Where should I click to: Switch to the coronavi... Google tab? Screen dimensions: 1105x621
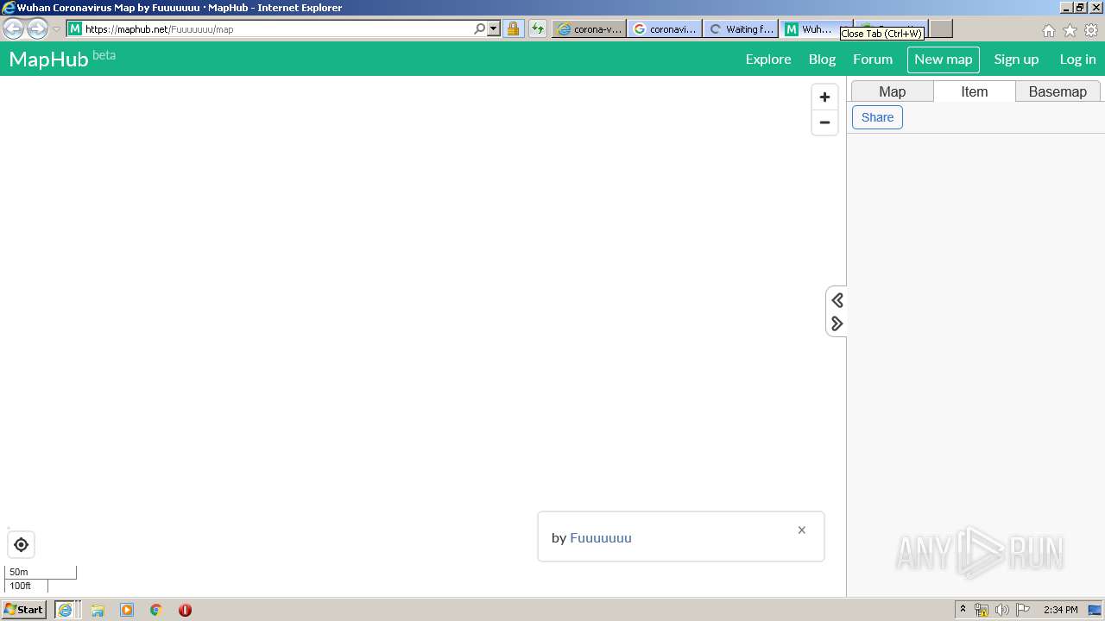pos(665,28)
